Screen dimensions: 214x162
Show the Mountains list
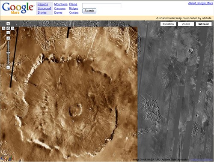pyautogui.click(x=61, y=4)
